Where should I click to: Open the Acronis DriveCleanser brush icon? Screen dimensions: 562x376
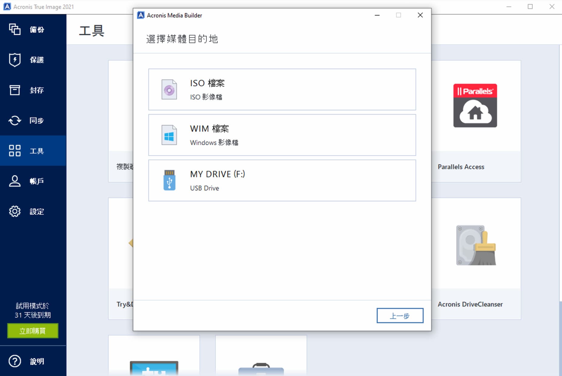tap(476, 245)
